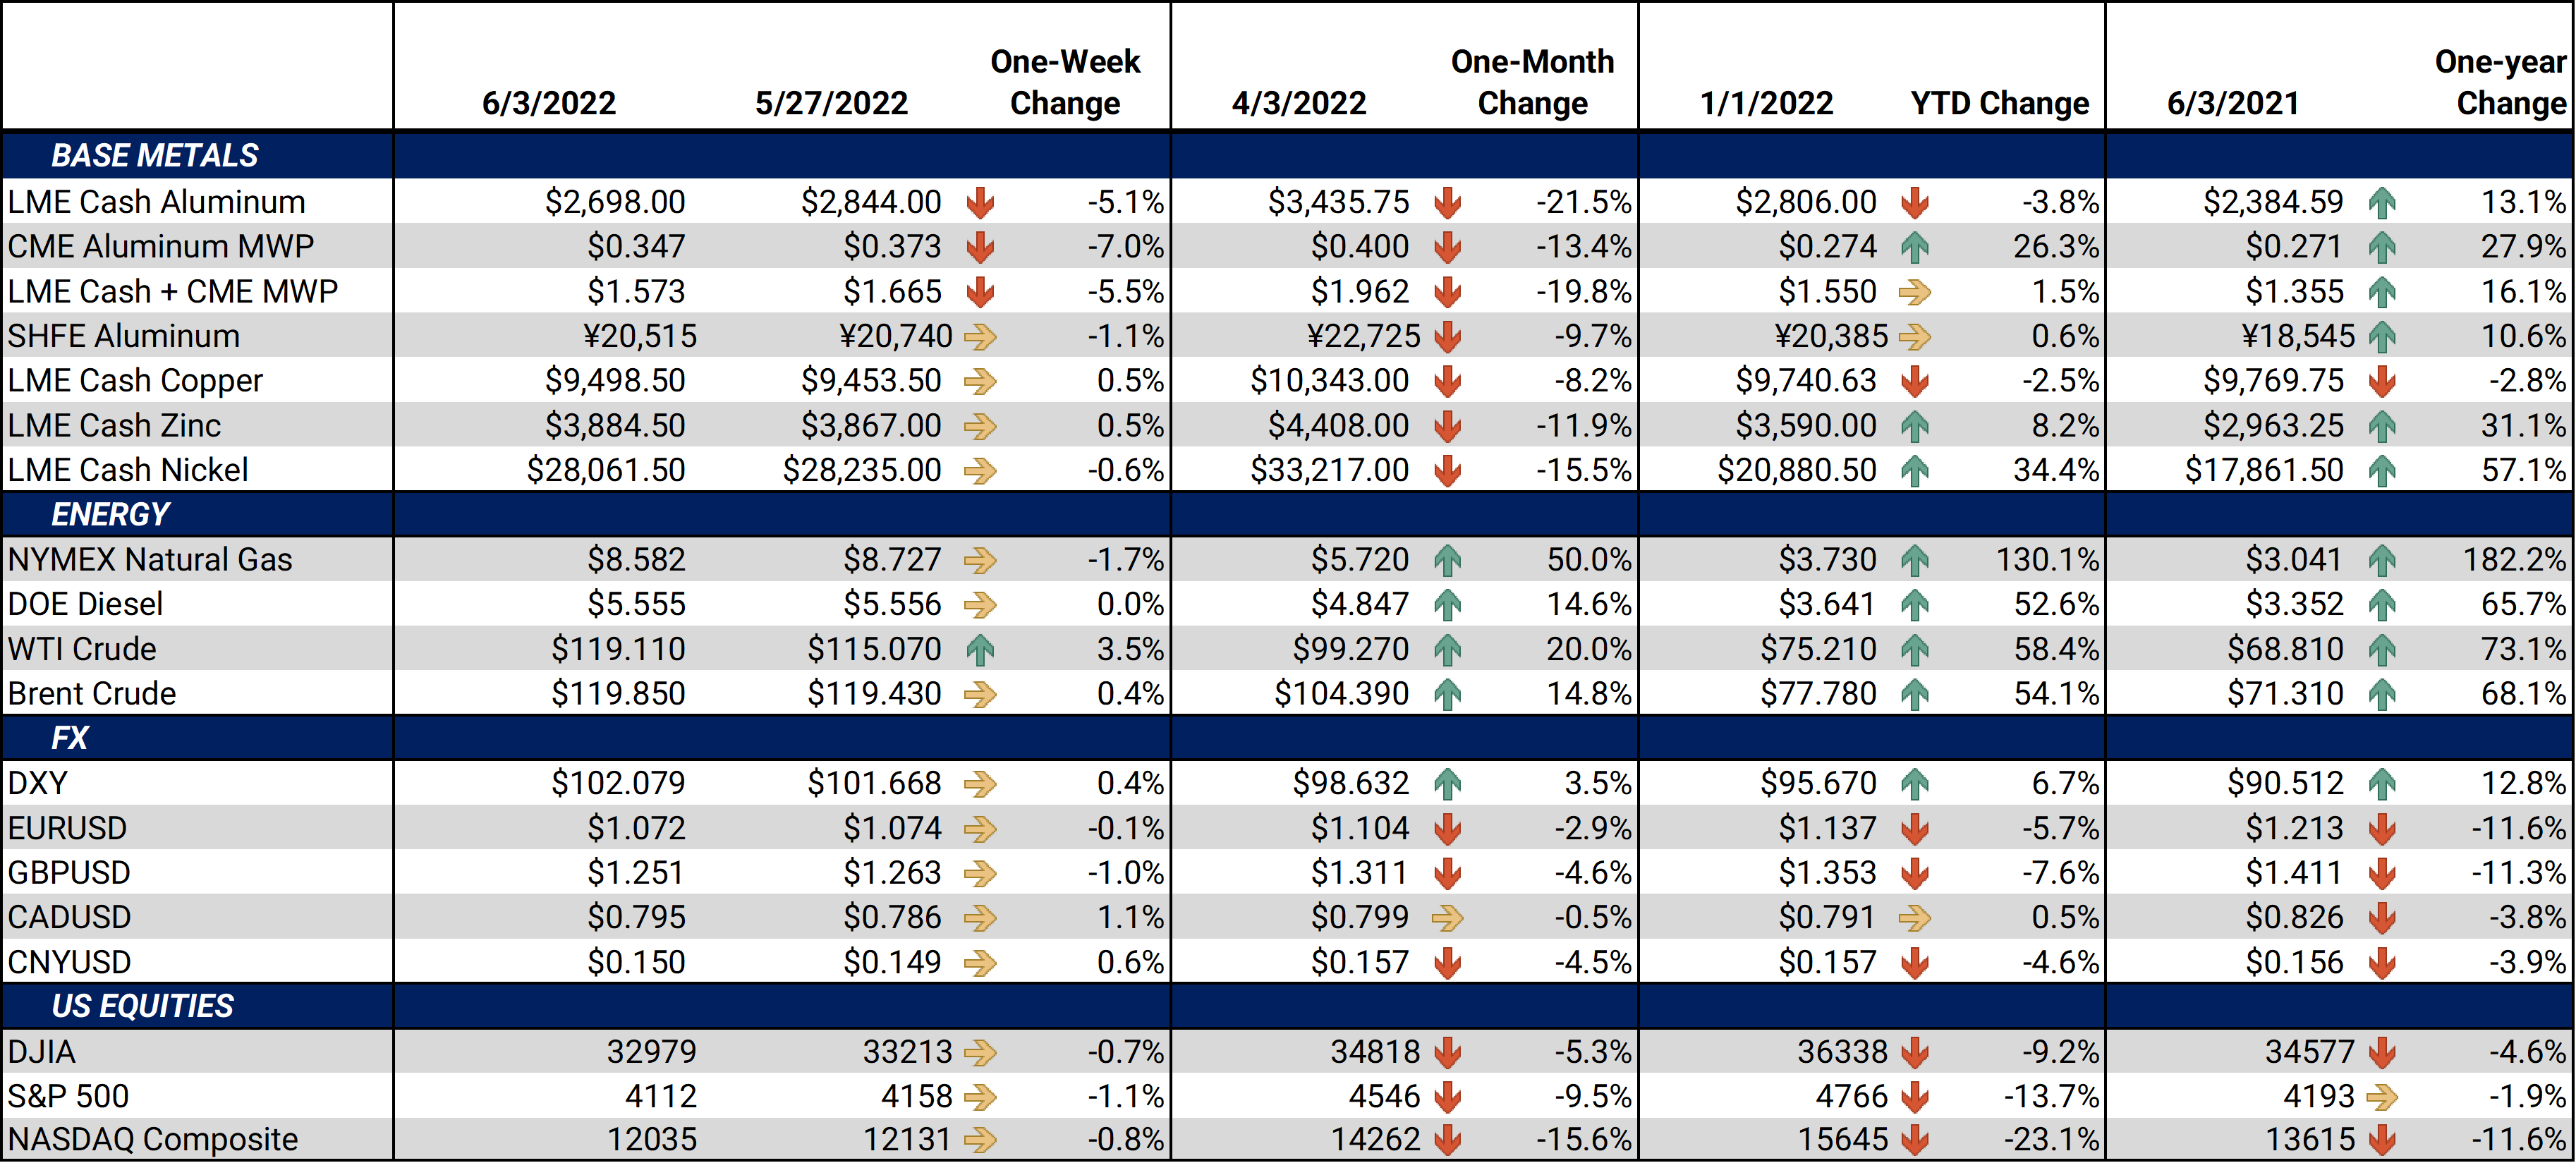This screenshot has width=2576, height=1163.
Task: Select the US EQUITIES section header
Action: pyautogui.click(x=142, y=1006)
